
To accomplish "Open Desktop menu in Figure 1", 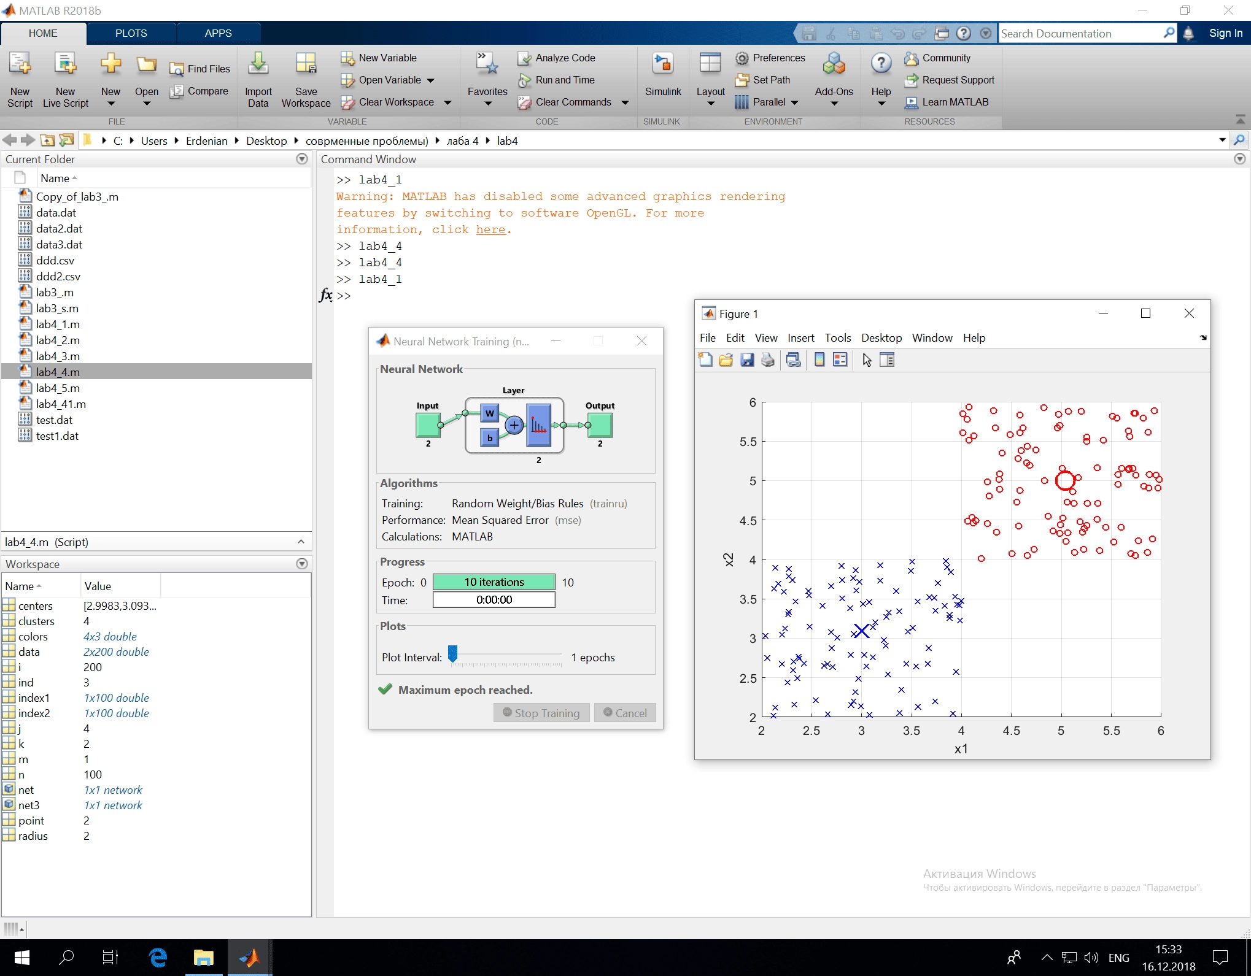I will point(881,337).
